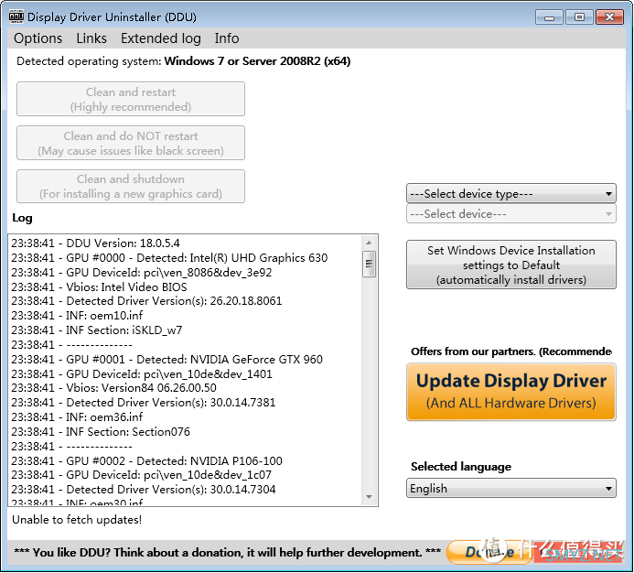Screen dimensions: 634x573
Task: Expand the Select device dropdown
Action: click(x=511, y=213)
